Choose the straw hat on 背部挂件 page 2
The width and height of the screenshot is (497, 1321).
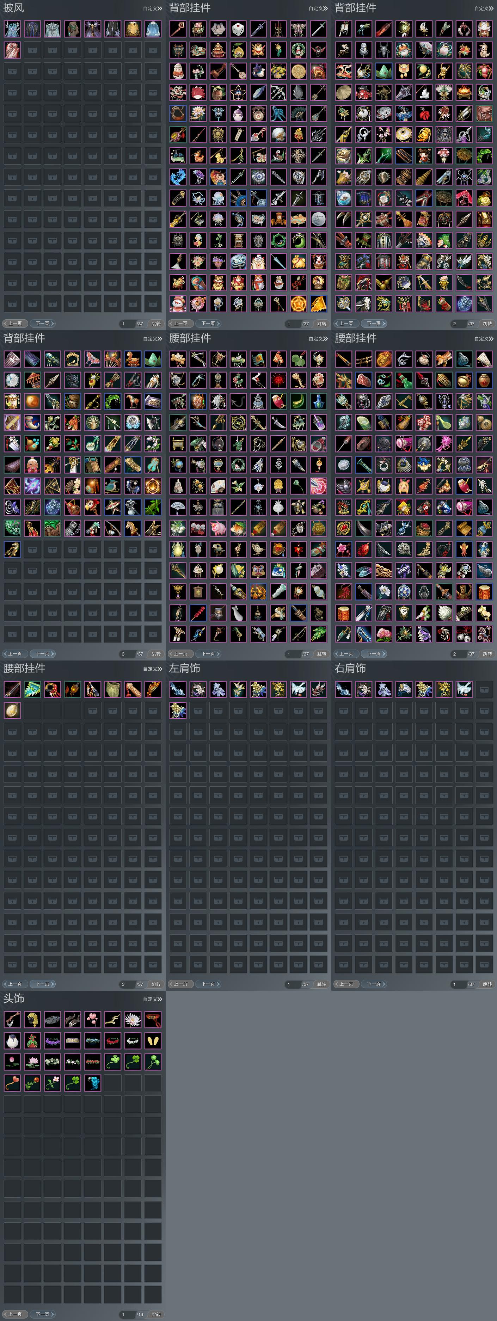pyautogui.click(x=344, y=92)
